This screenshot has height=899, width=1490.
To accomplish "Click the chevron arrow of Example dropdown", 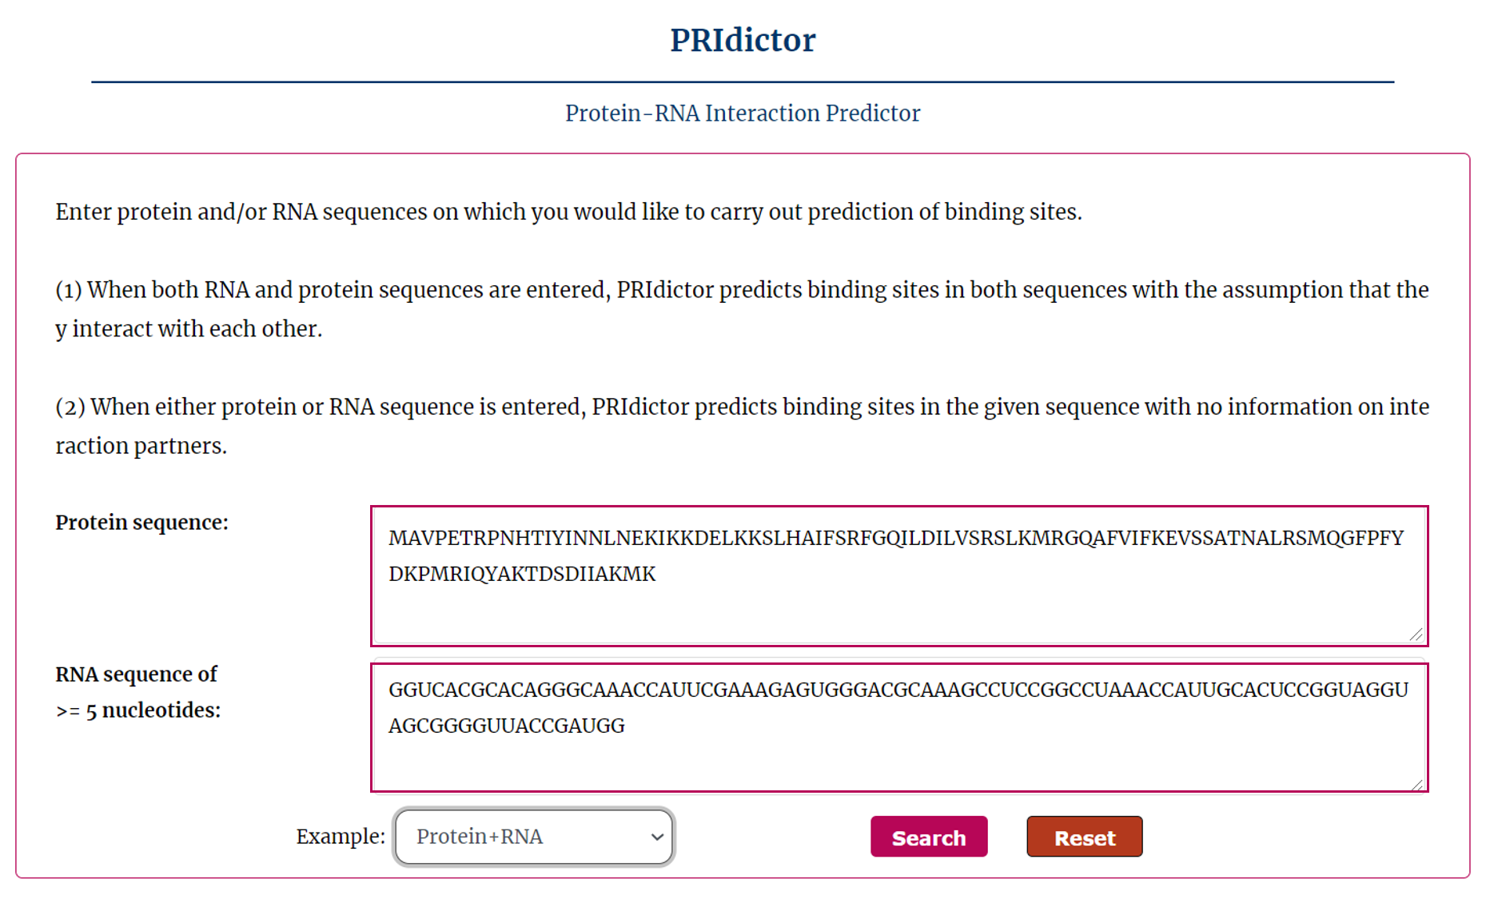I will pyautogui.click(x=657, y=837).
